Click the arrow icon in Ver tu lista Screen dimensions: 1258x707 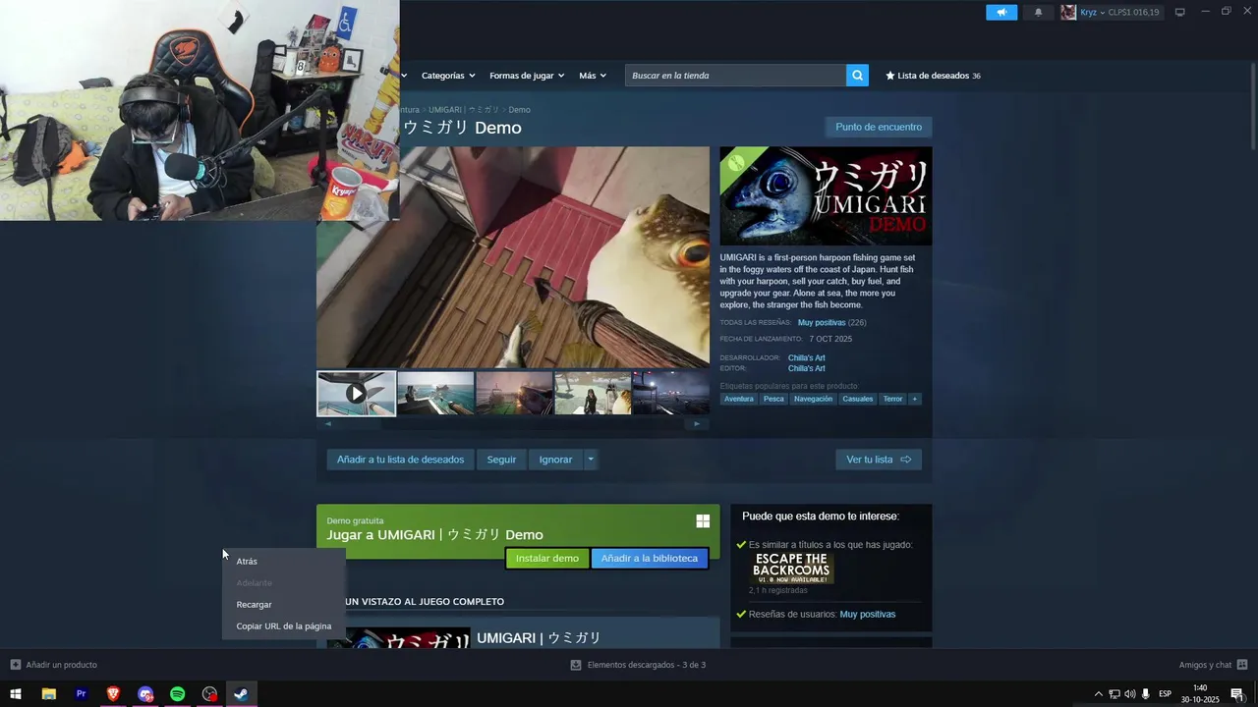pos(905,460)
